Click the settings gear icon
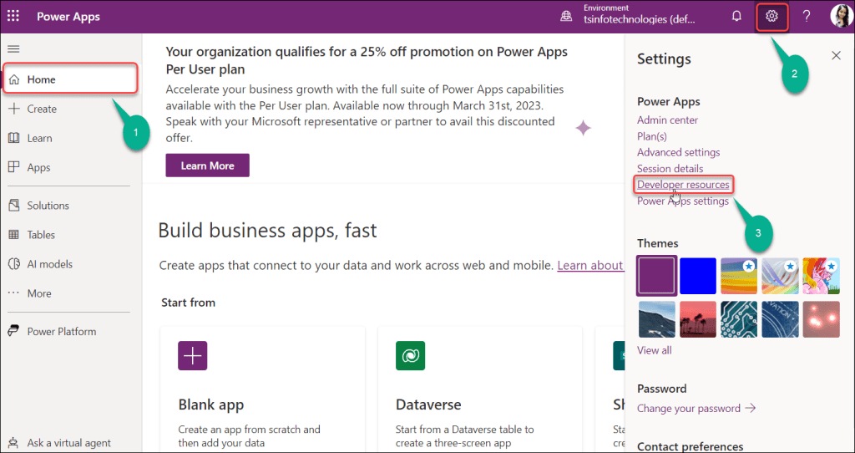The width and height of the screenshot is (855, 453). pos(772,17)
